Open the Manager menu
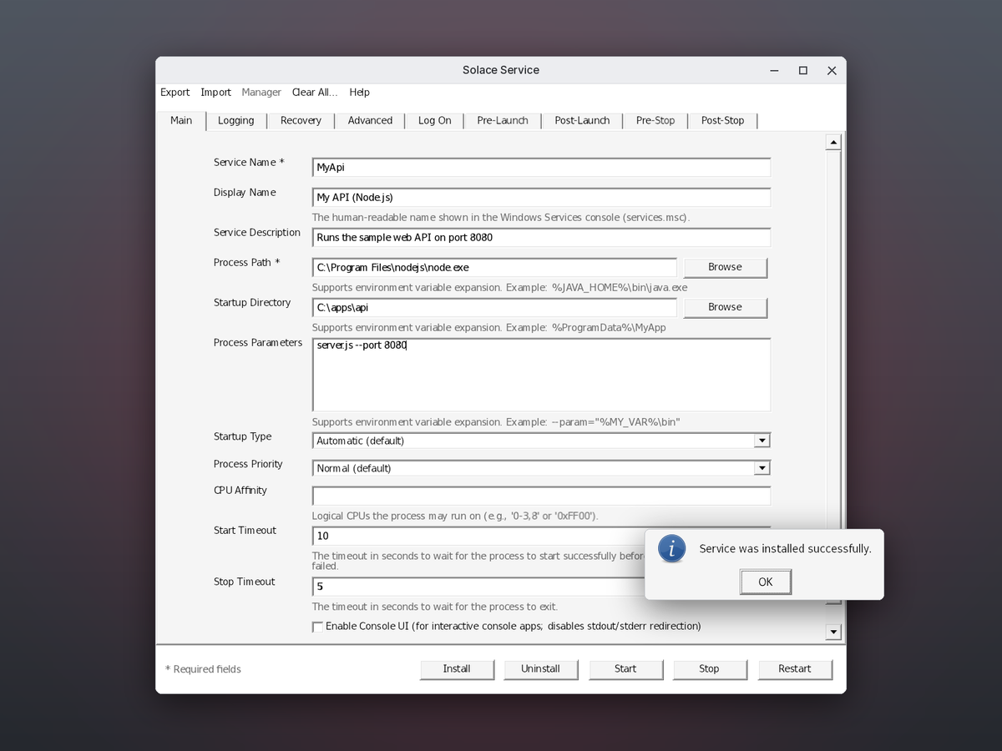This screenshot has height=751, width=1002. [261, 93]
